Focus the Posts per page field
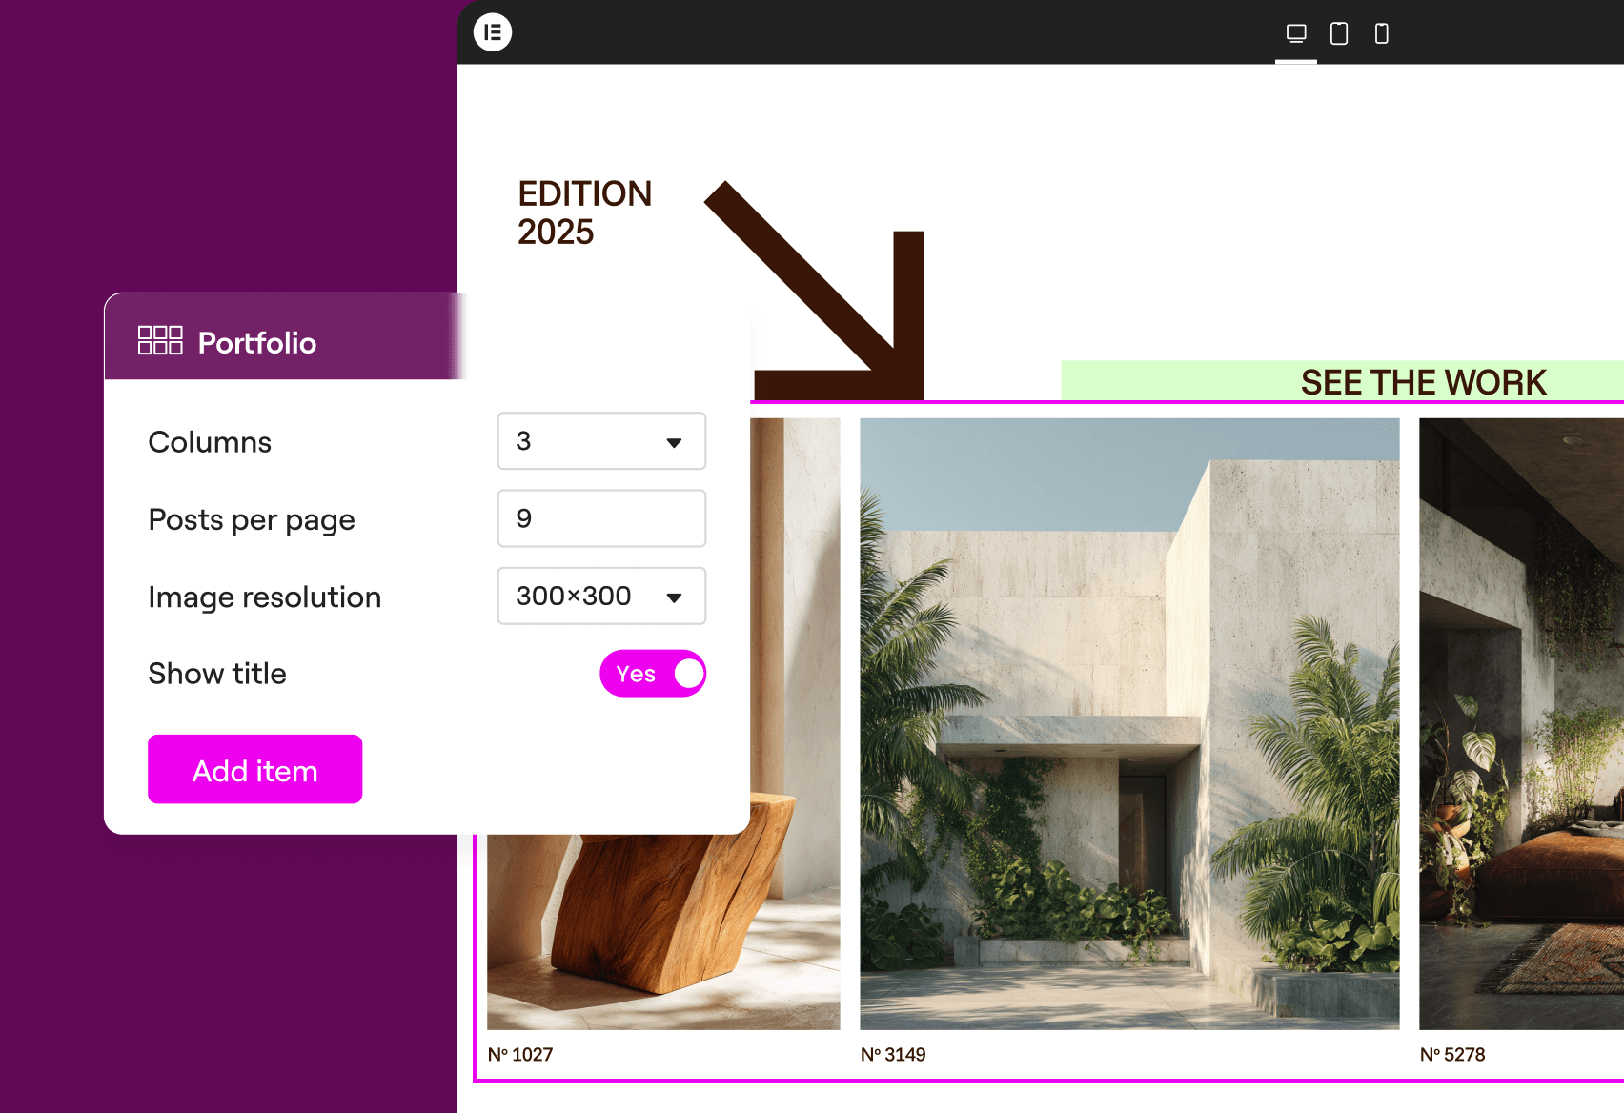 (x=600, y=518)
